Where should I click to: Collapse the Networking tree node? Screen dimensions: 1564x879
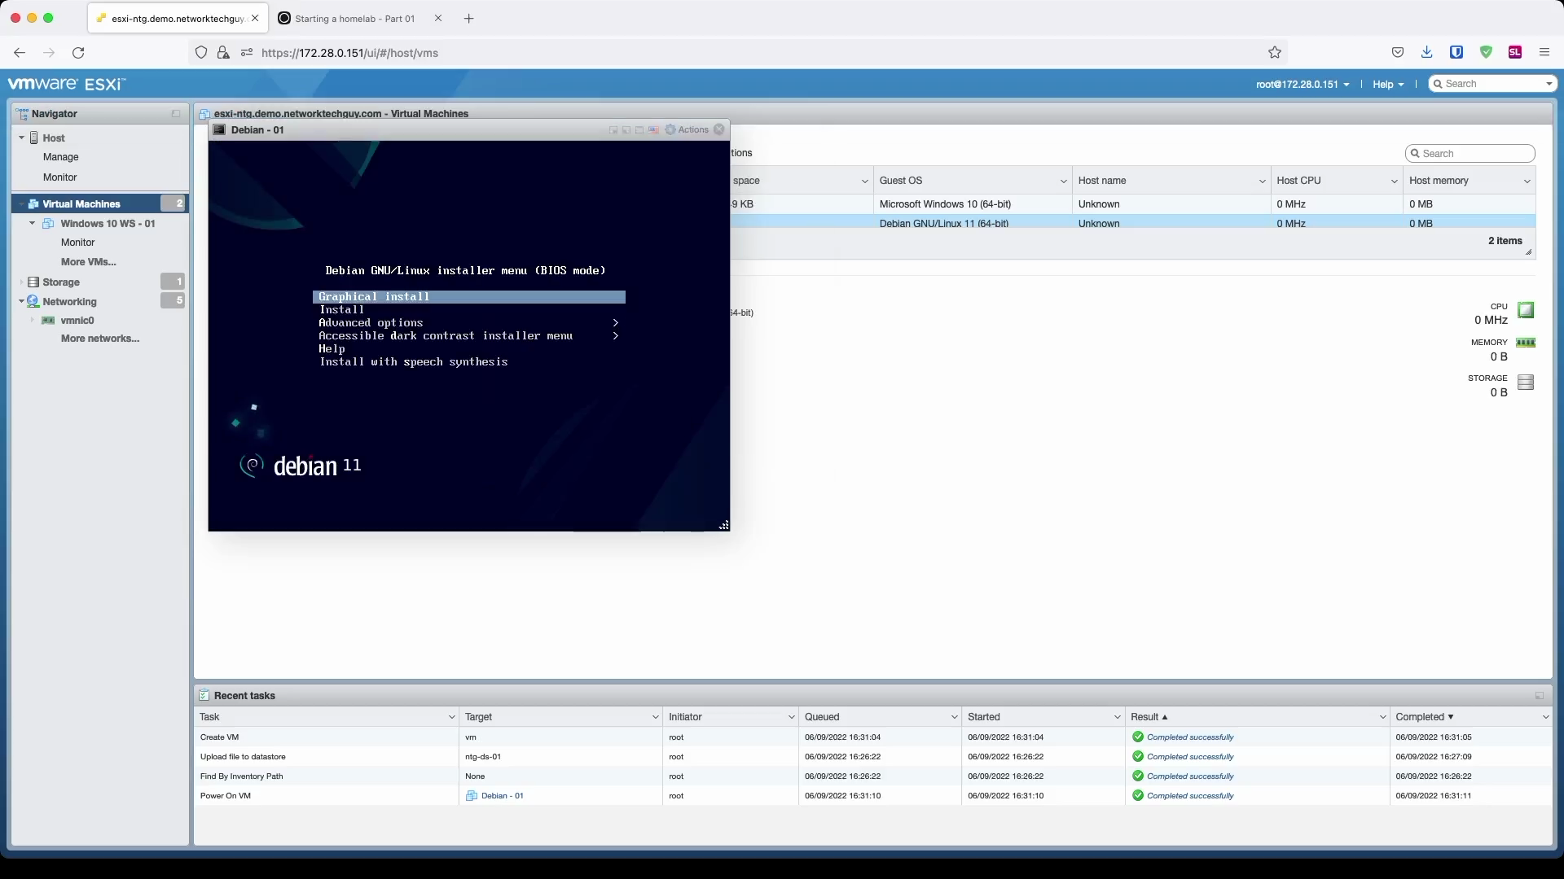(x=21, y=301)
